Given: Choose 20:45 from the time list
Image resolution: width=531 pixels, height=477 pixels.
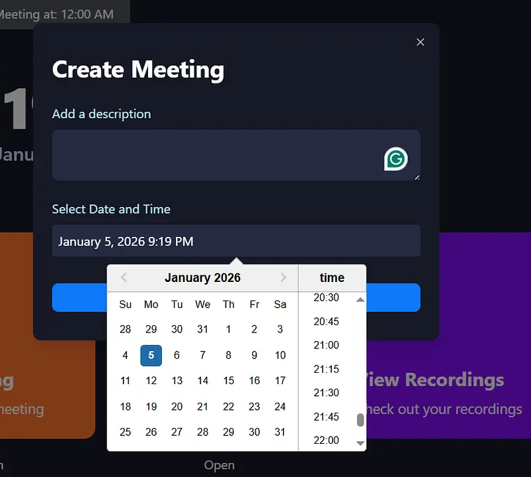Looking at the screenshot, I should (326, 321).
